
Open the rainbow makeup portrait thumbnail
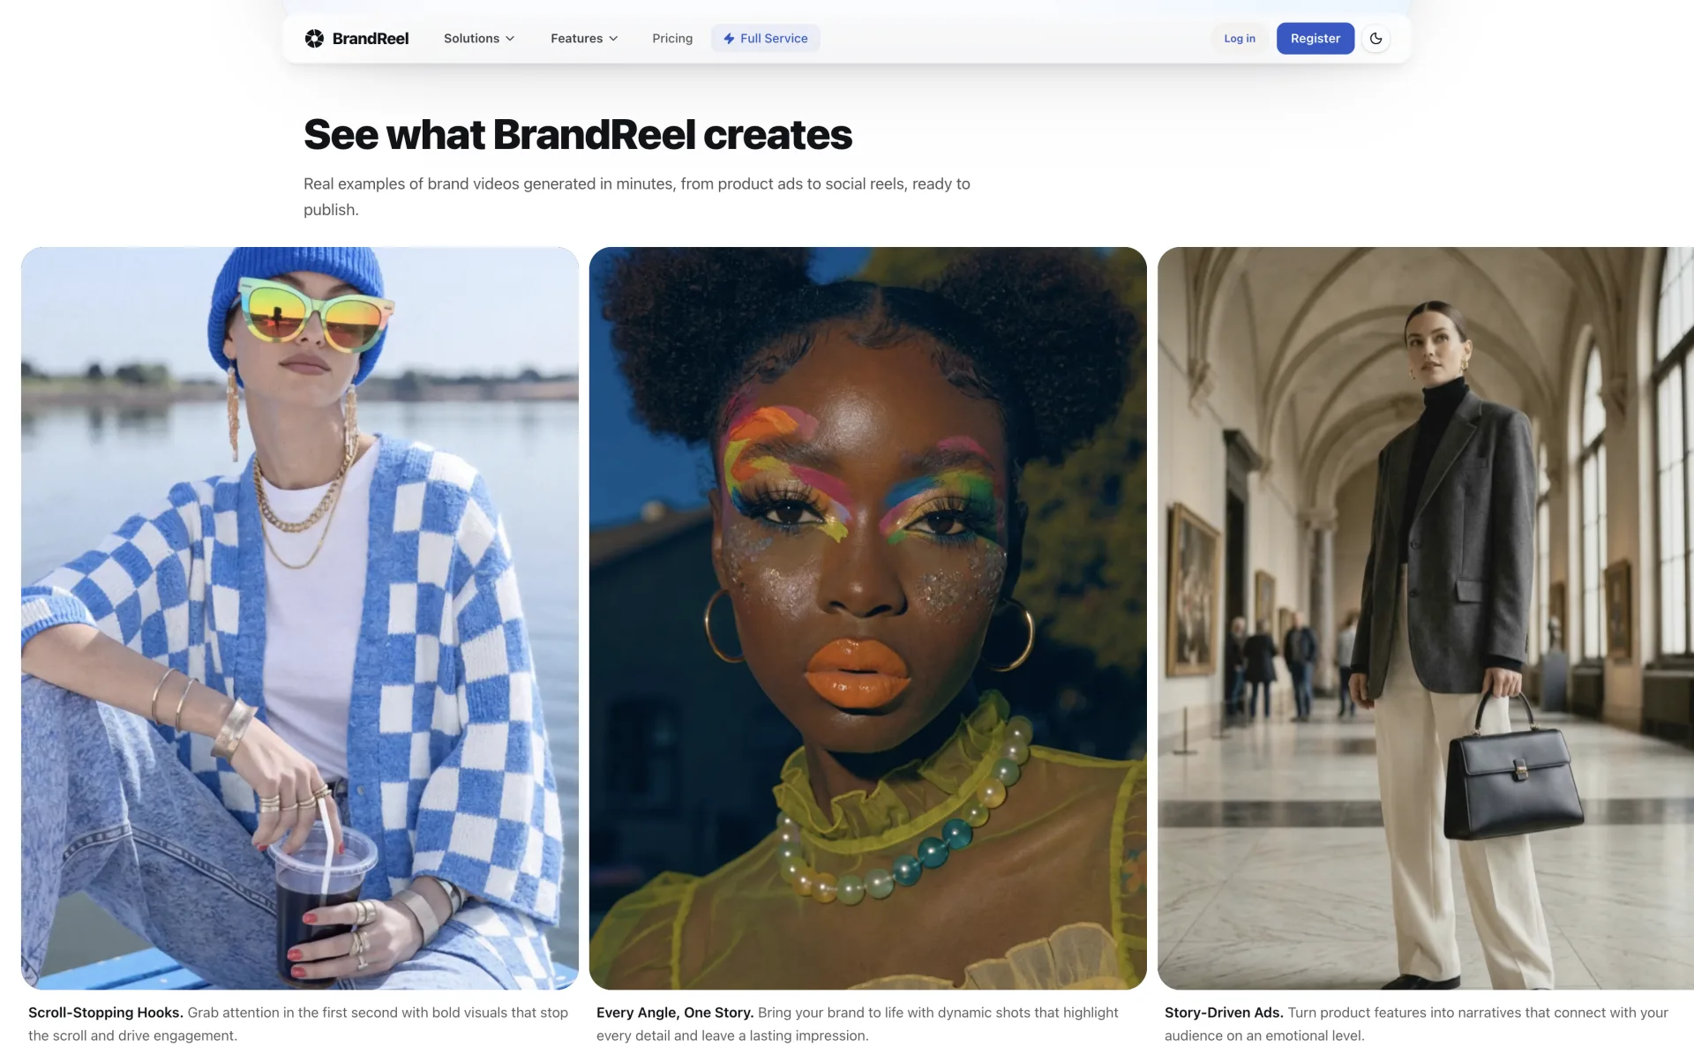(x=867, y=617)
